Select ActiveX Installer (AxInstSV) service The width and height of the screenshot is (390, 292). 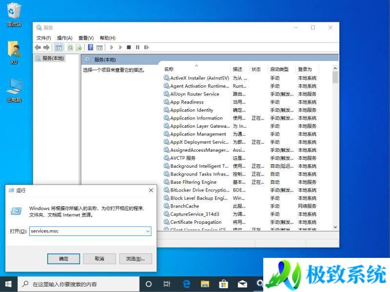coord(240,78)
